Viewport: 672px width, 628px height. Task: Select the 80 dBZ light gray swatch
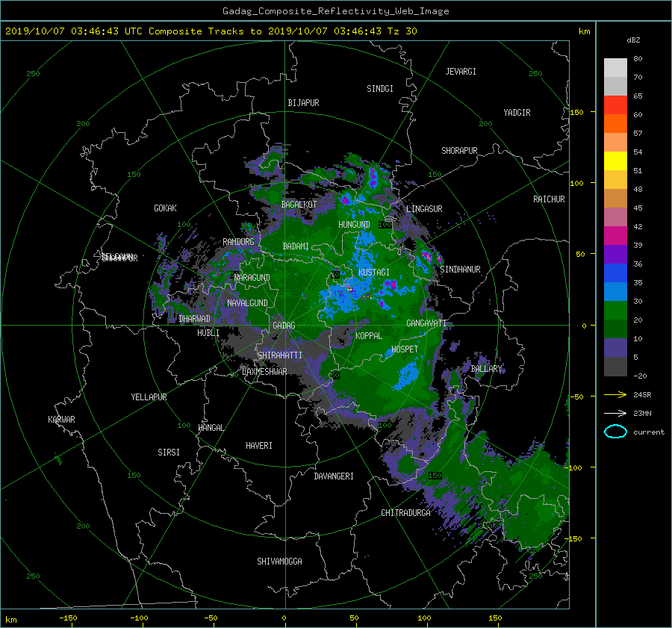pos(615,67)
